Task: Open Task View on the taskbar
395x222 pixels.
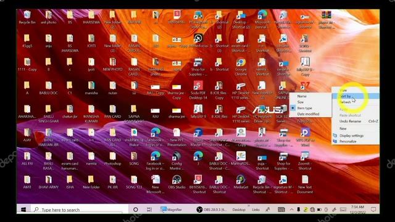Action: point(149,210)
